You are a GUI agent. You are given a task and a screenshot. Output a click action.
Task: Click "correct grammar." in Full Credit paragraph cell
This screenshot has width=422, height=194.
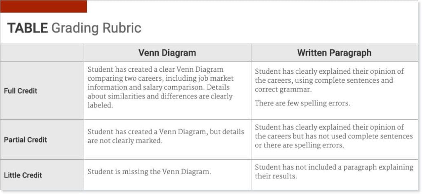pyautogui.click(x=283, y=89)
